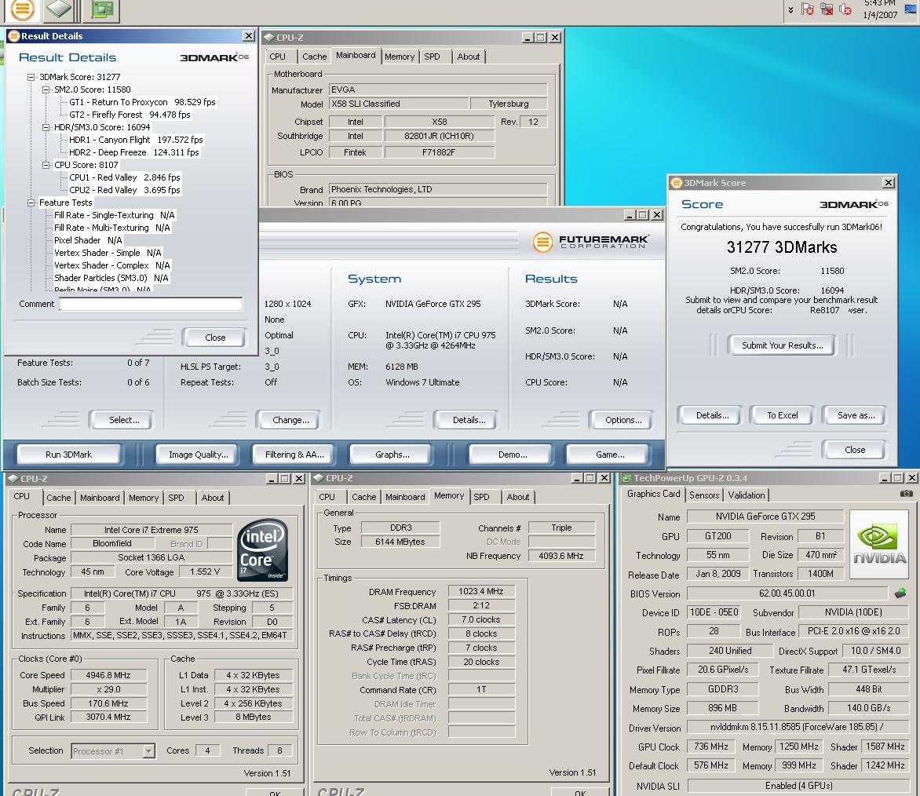Click Change button under settings

point(290,420)
